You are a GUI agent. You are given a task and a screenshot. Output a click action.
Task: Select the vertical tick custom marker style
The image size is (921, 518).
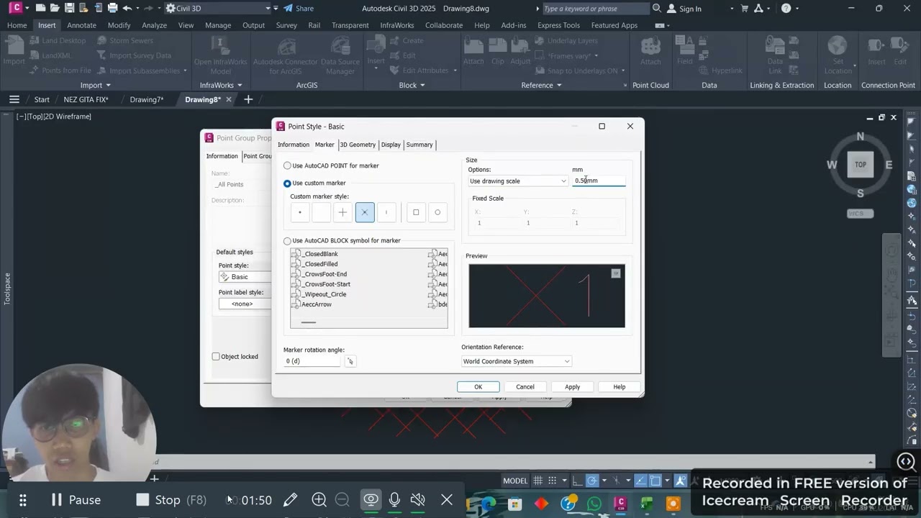point(386,212)
